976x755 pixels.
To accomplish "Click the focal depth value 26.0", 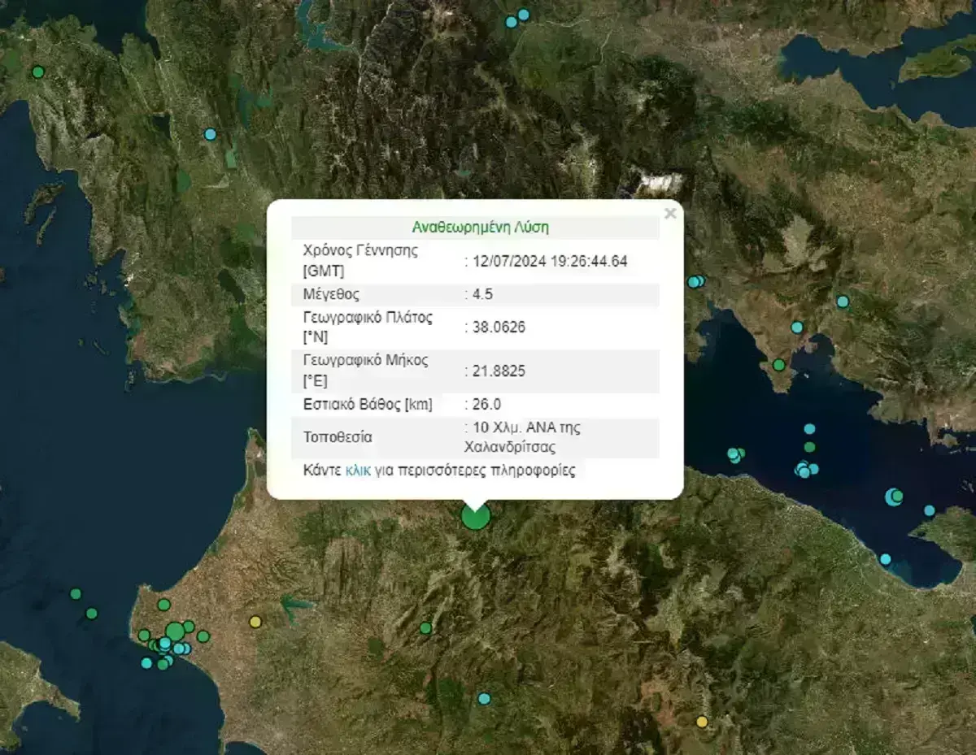I will 487,404.
